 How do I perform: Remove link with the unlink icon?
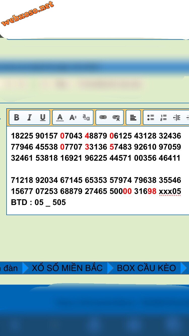point(116,117)
